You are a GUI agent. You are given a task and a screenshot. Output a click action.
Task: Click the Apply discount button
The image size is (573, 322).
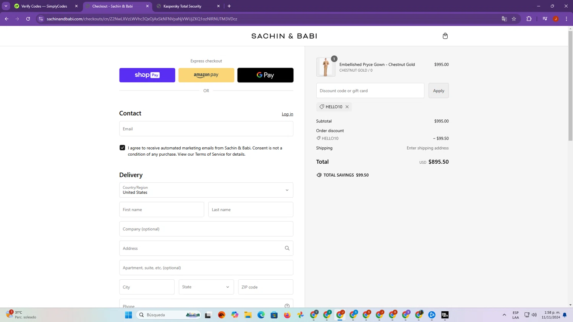point(439,90)
